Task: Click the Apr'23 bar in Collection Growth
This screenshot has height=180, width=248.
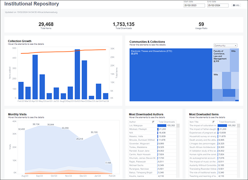Action: 35,77
